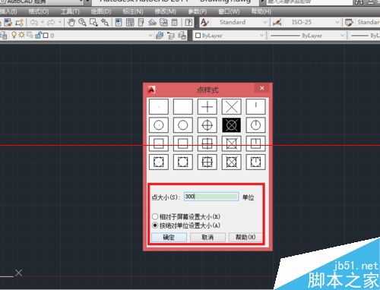Select the empty circle point style
Viewport: 380px width, 290px height.
(x=183, y=125)
